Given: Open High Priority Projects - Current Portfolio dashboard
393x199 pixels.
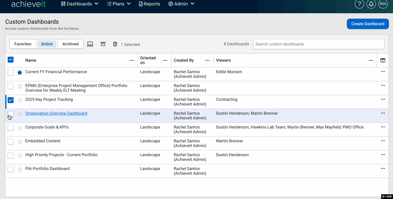Looking at the screenshot, I should pos(61,155).
